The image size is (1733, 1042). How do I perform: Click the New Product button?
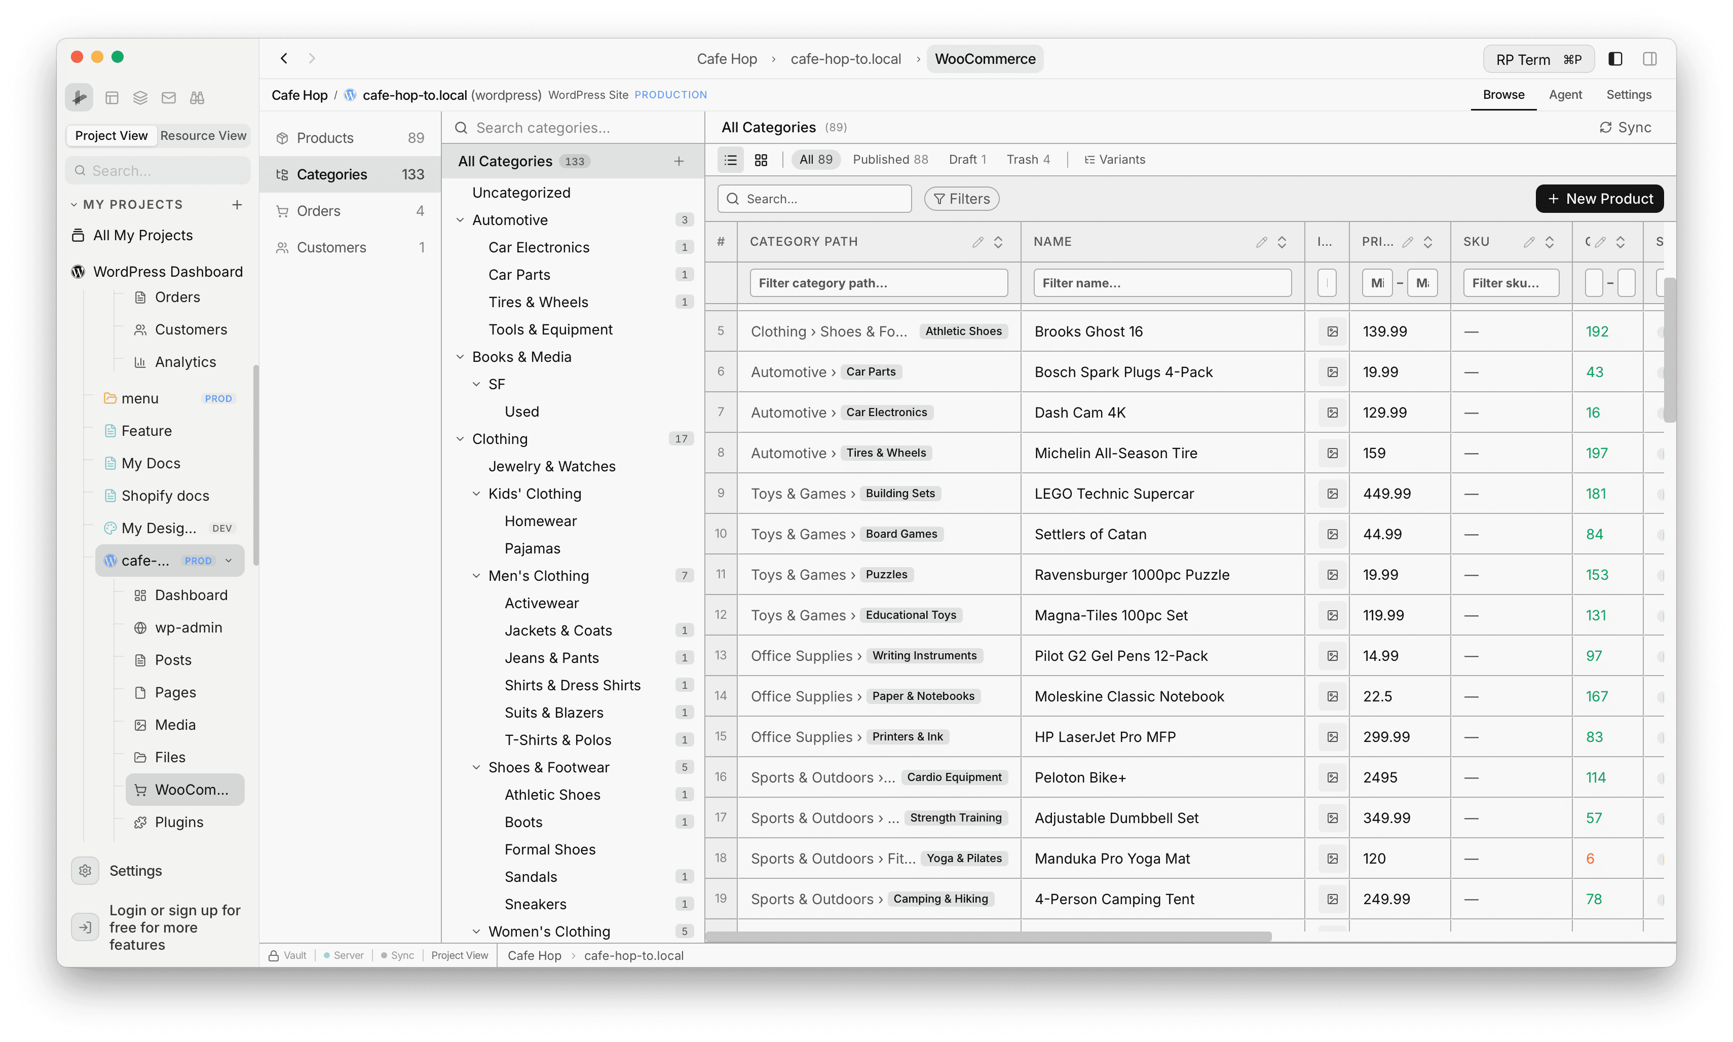tap(1599, 198)
